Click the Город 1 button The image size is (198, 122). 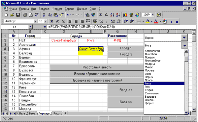[126, 48]
